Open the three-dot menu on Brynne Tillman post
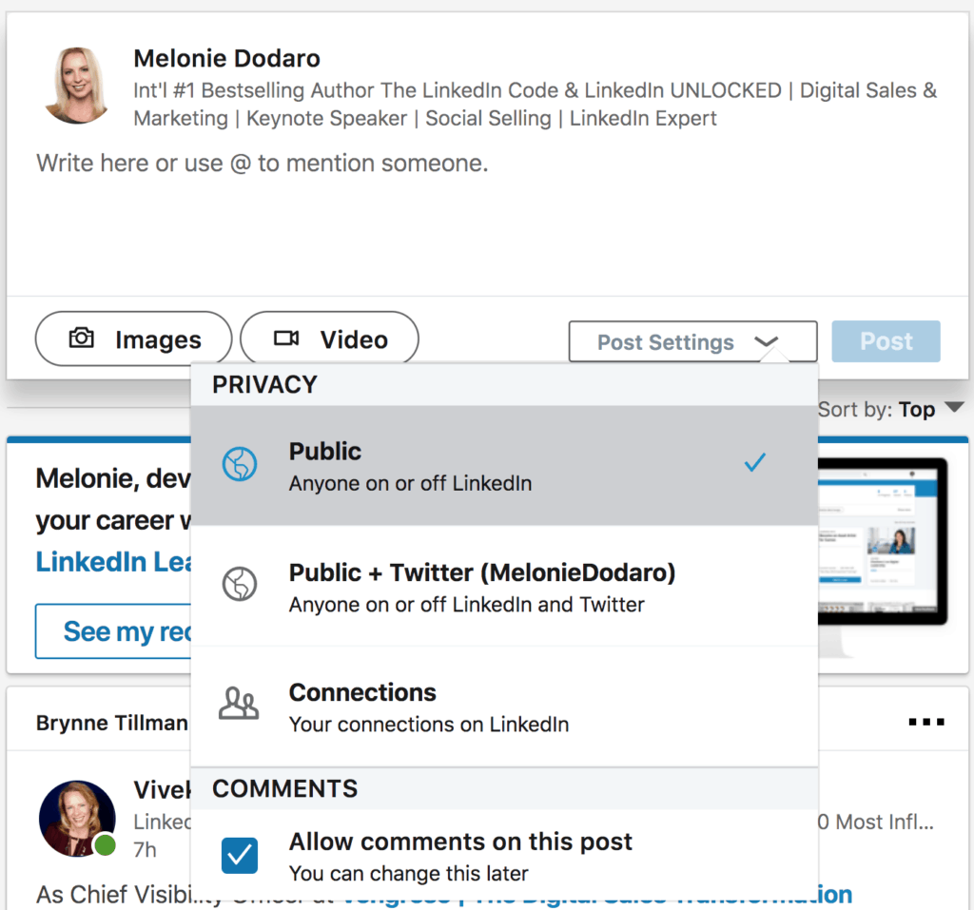Image resolution: width=974 pixels, height=910 pixels. coord(926,722)
